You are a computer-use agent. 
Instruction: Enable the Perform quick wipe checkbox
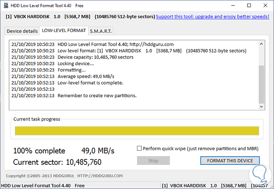click(x=139, y=148)
